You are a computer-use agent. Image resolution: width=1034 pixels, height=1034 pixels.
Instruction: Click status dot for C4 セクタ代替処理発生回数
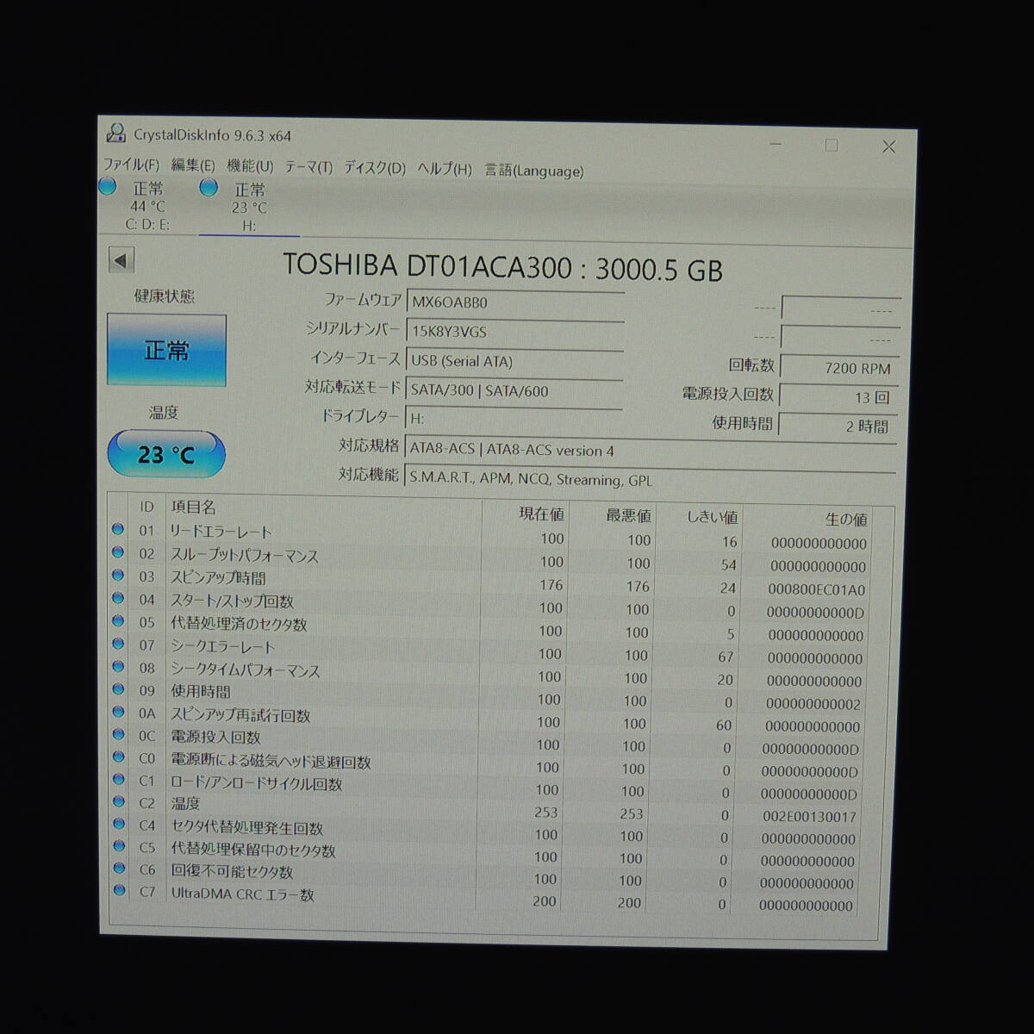tap(118, 824)
